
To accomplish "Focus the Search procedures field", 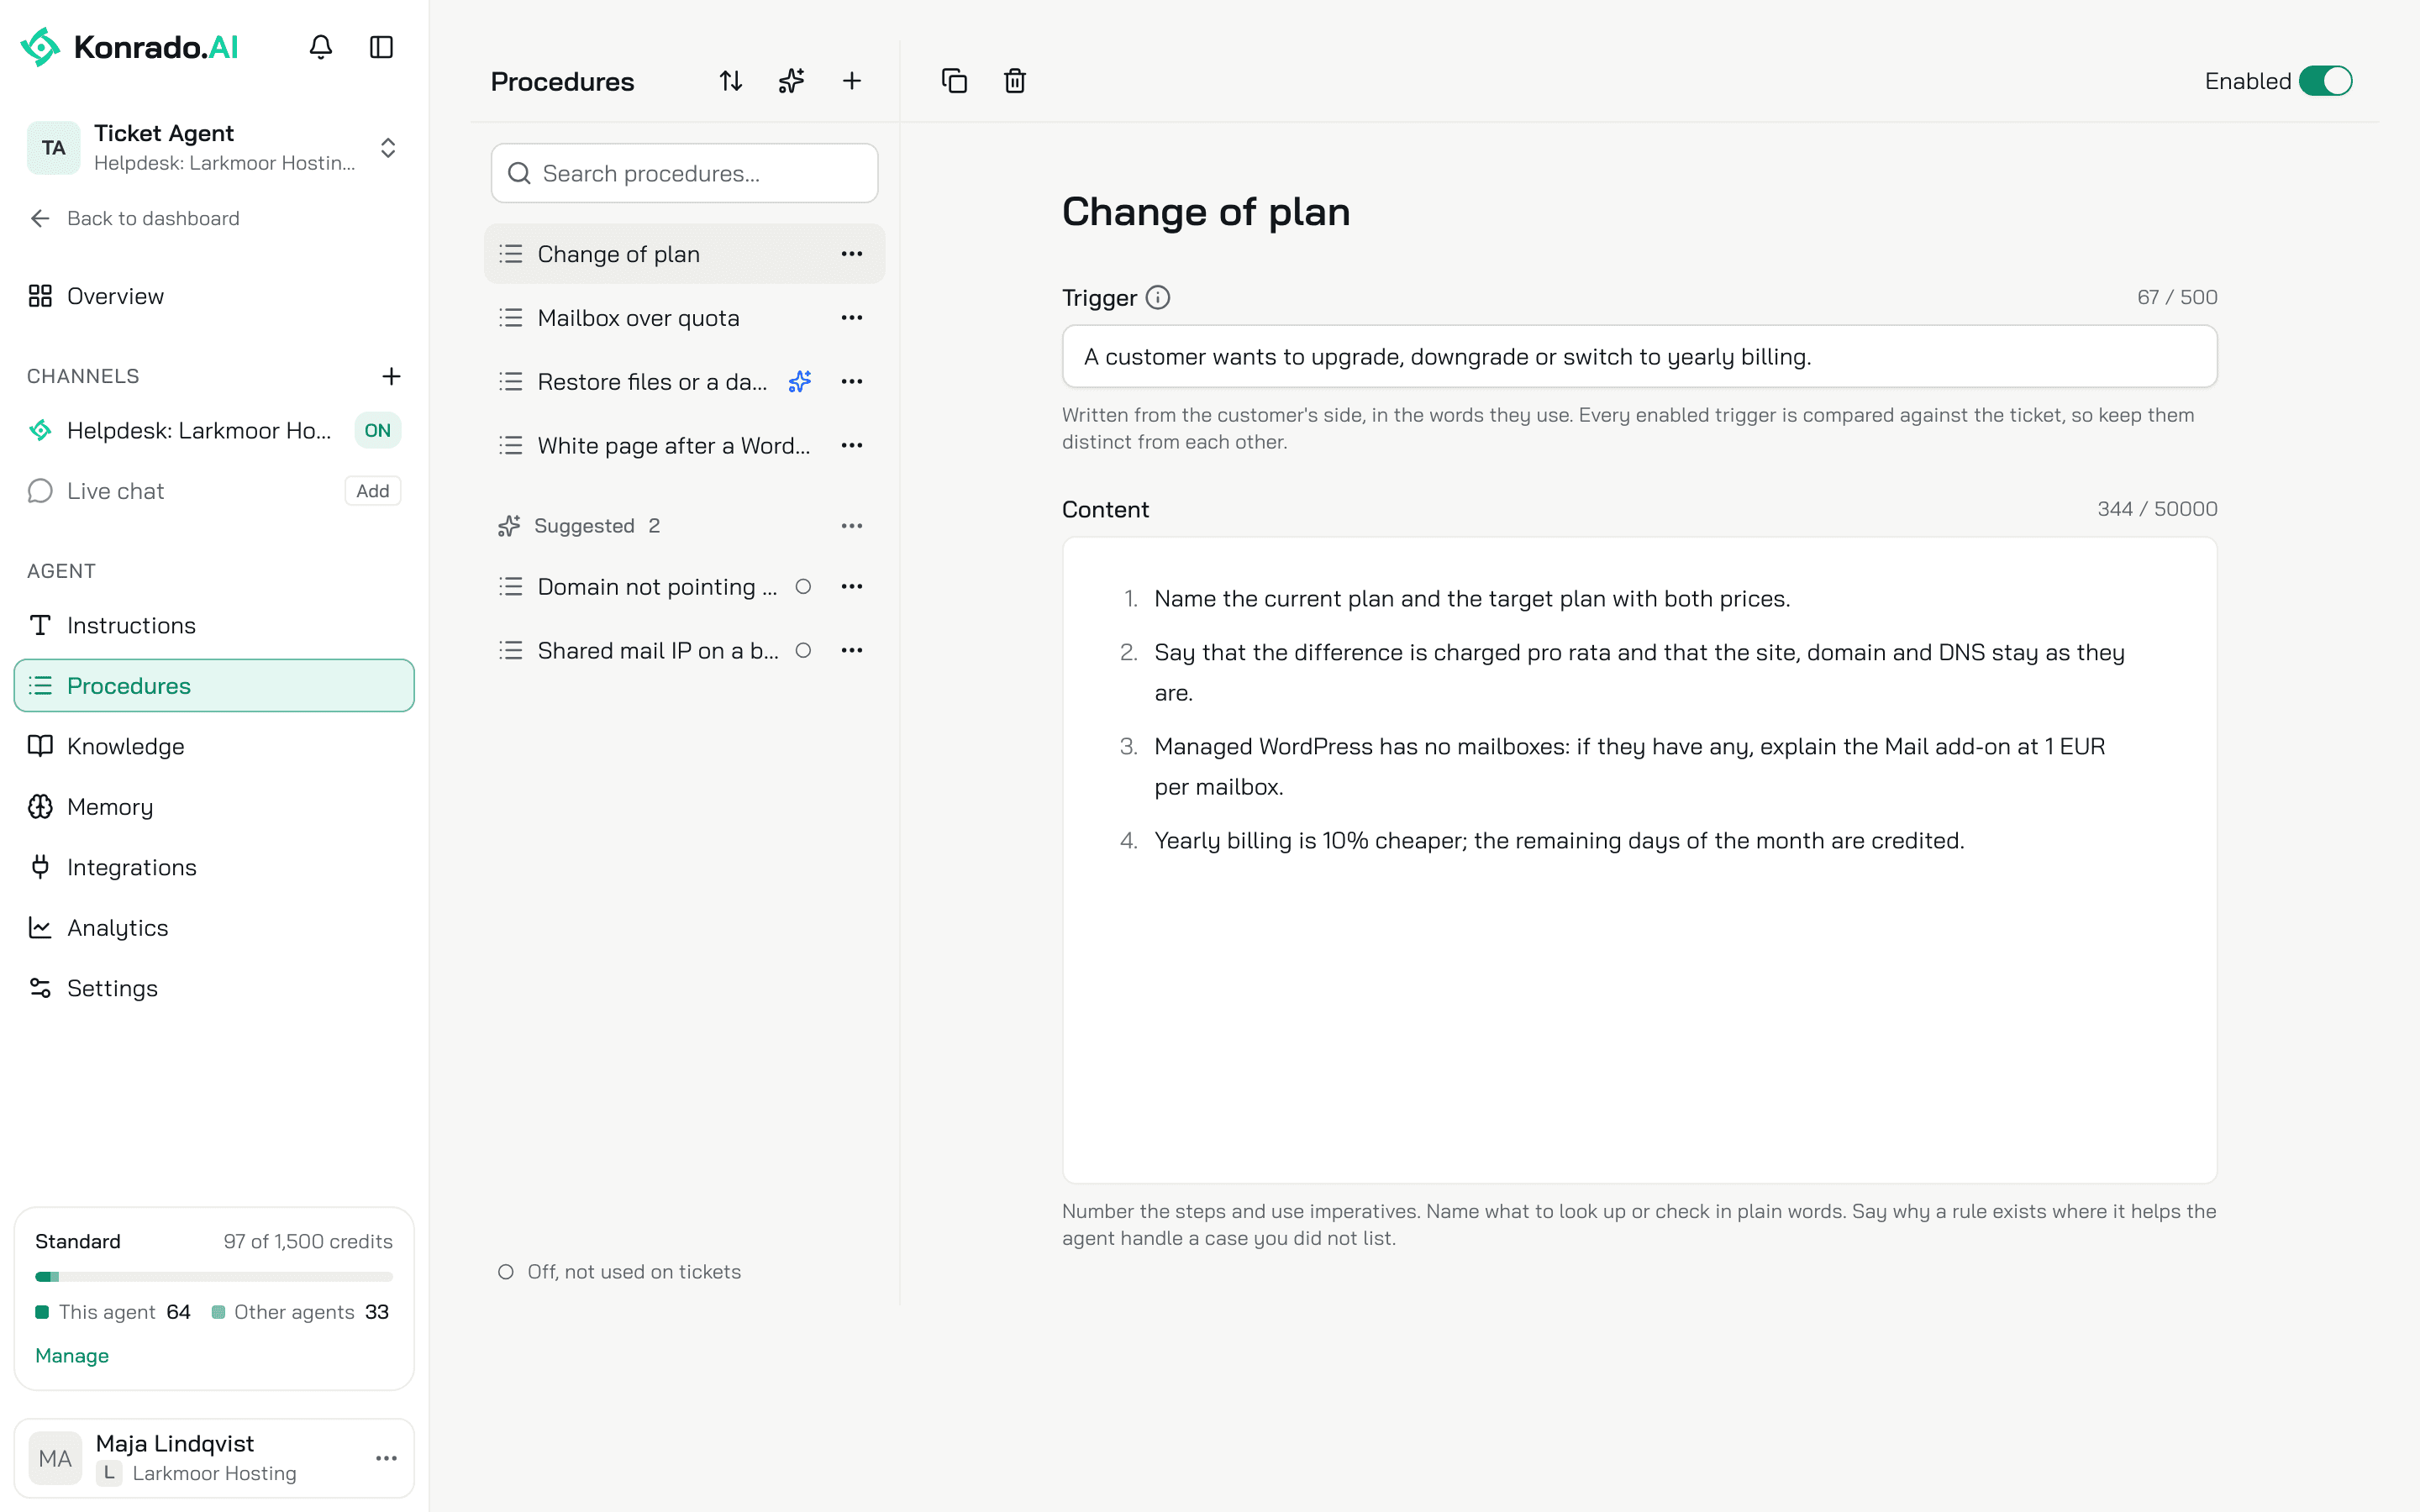I will 684,173.
